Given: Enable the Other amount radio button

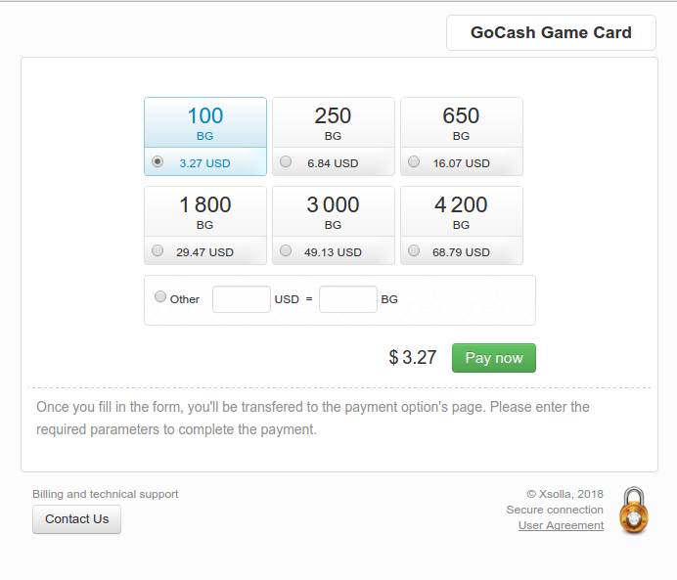Looking at the screenshot, I should [x=160, y=297].
